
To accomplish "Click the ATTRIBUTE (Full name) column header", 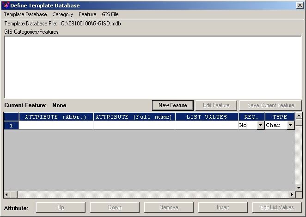I will [134, 117].
